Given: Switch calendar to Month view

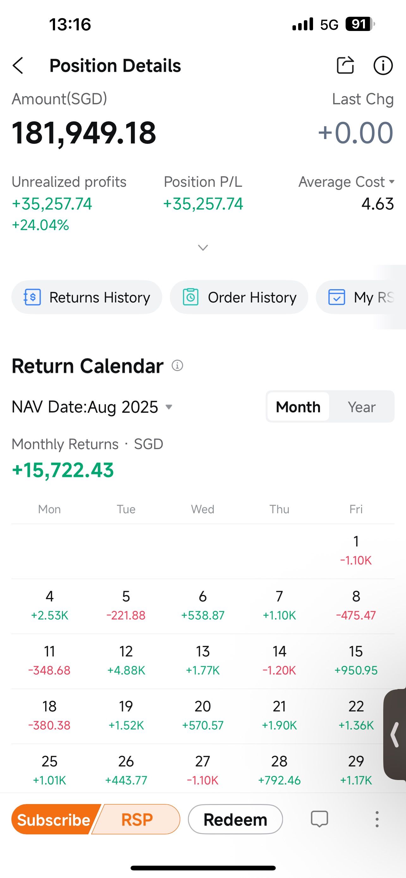Looking at the screenshot, I should [298, 407].
